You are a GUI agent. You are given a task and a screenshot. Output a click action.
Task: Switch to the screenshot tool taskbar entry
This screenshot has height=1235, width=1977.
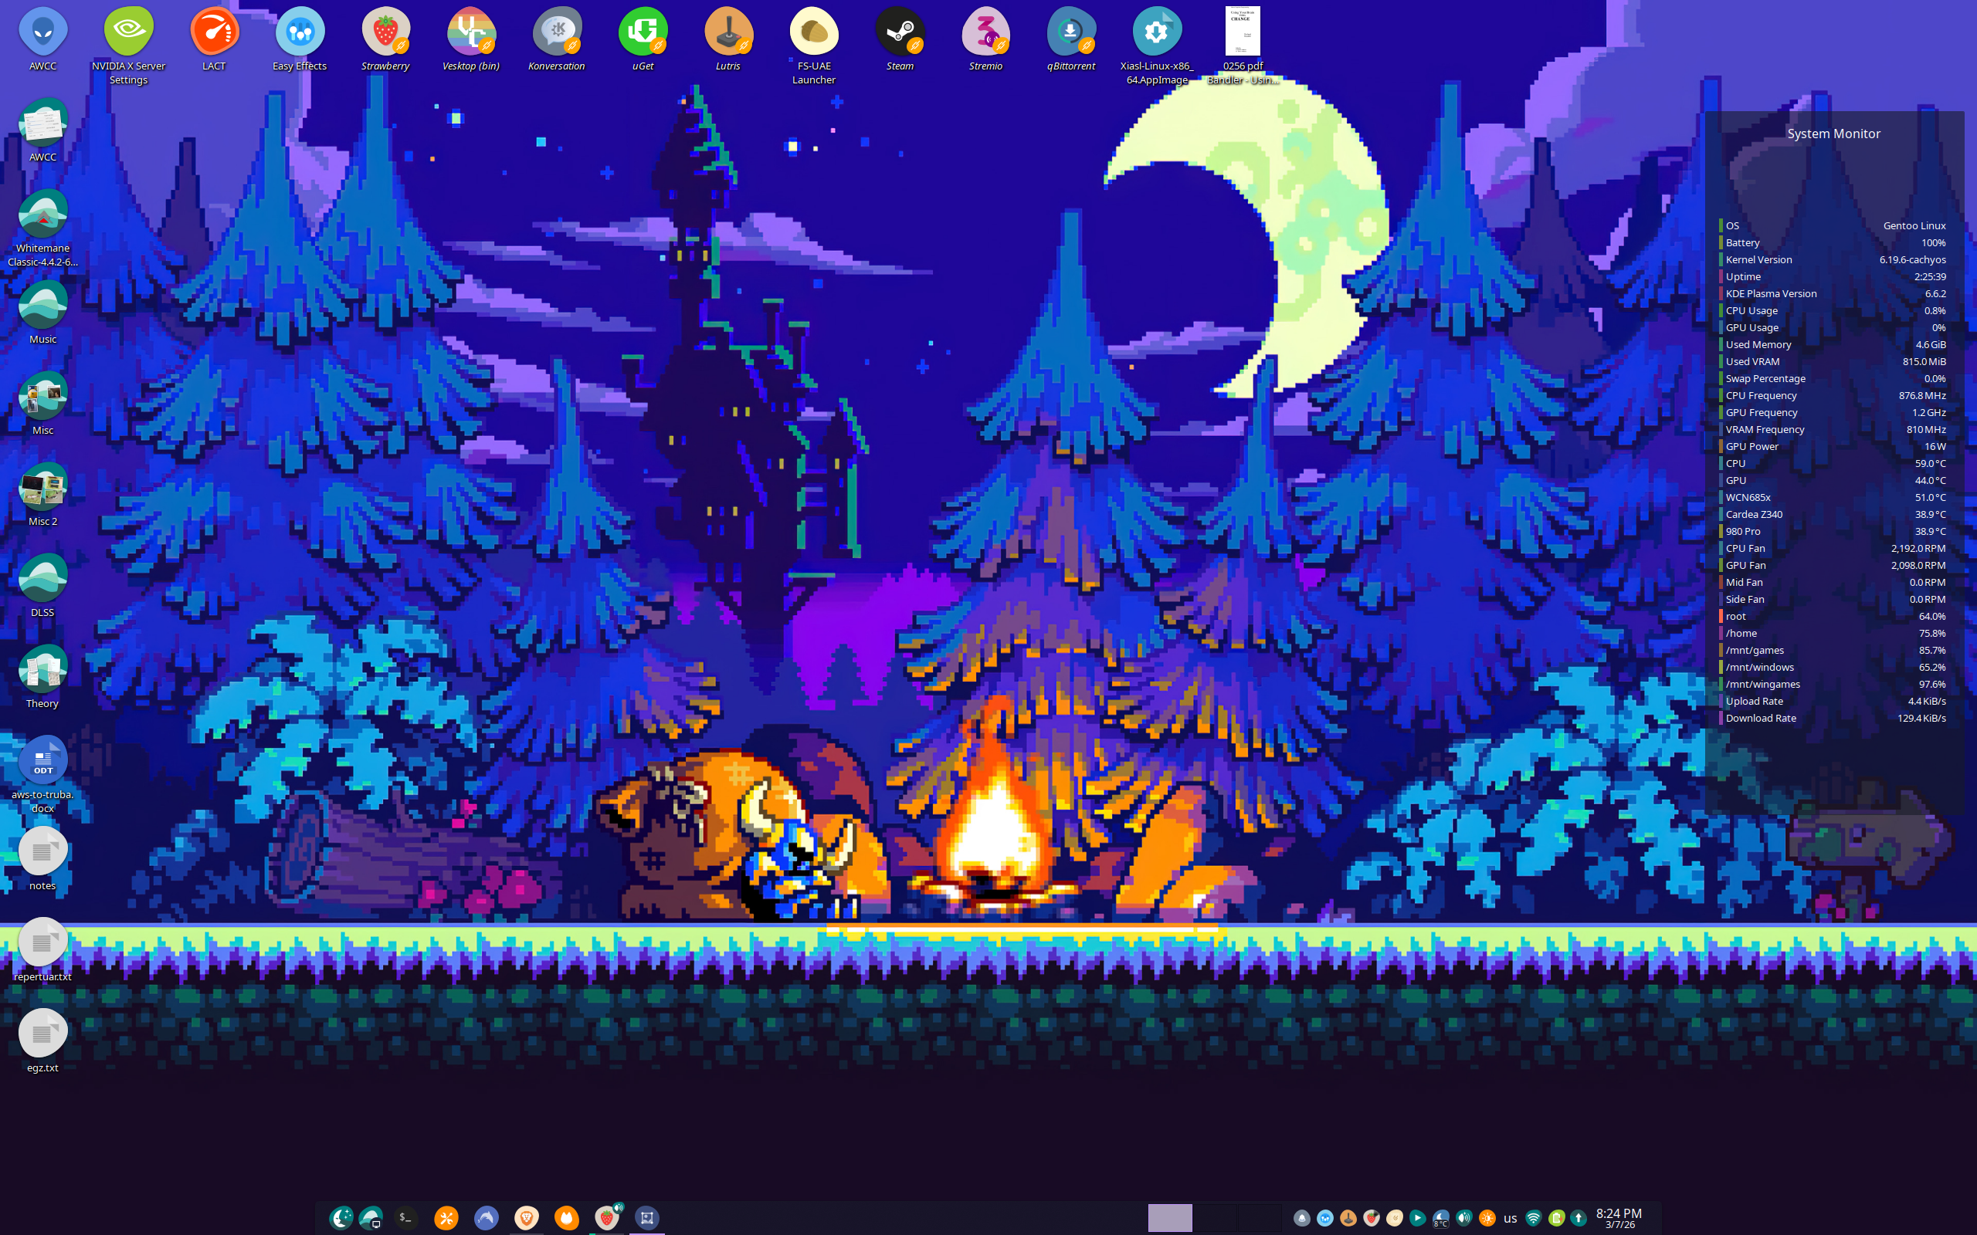[x=646, y=1219]
